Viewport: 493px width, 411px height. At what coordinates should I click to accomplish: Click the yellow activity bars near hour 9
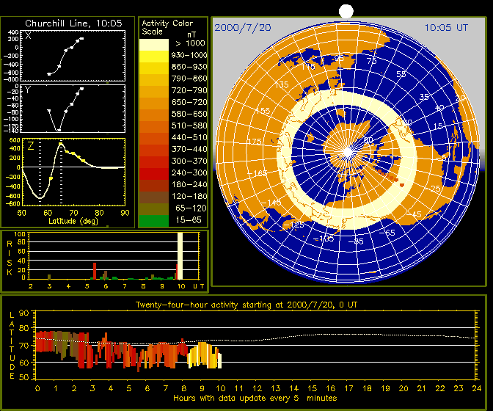pos(199,356)
